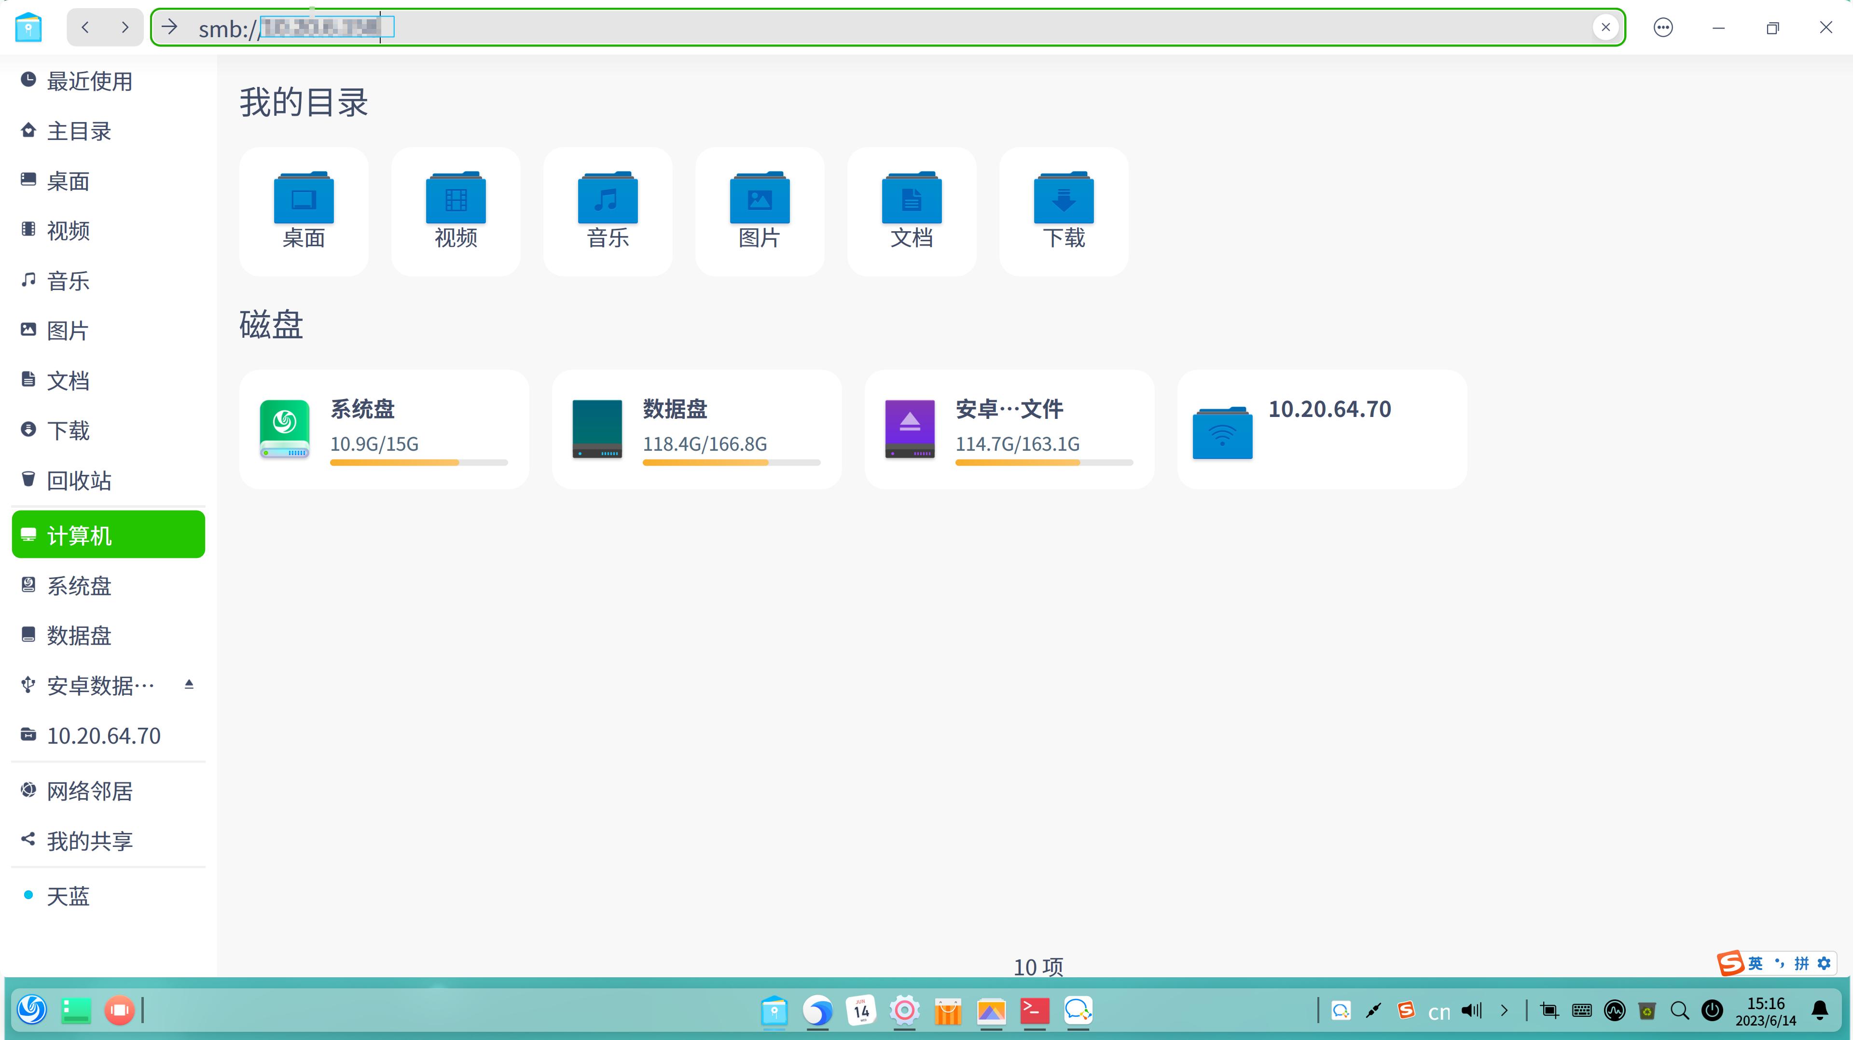
Task: Click the green multitasking view dock icon
Action: [76, 1010]
